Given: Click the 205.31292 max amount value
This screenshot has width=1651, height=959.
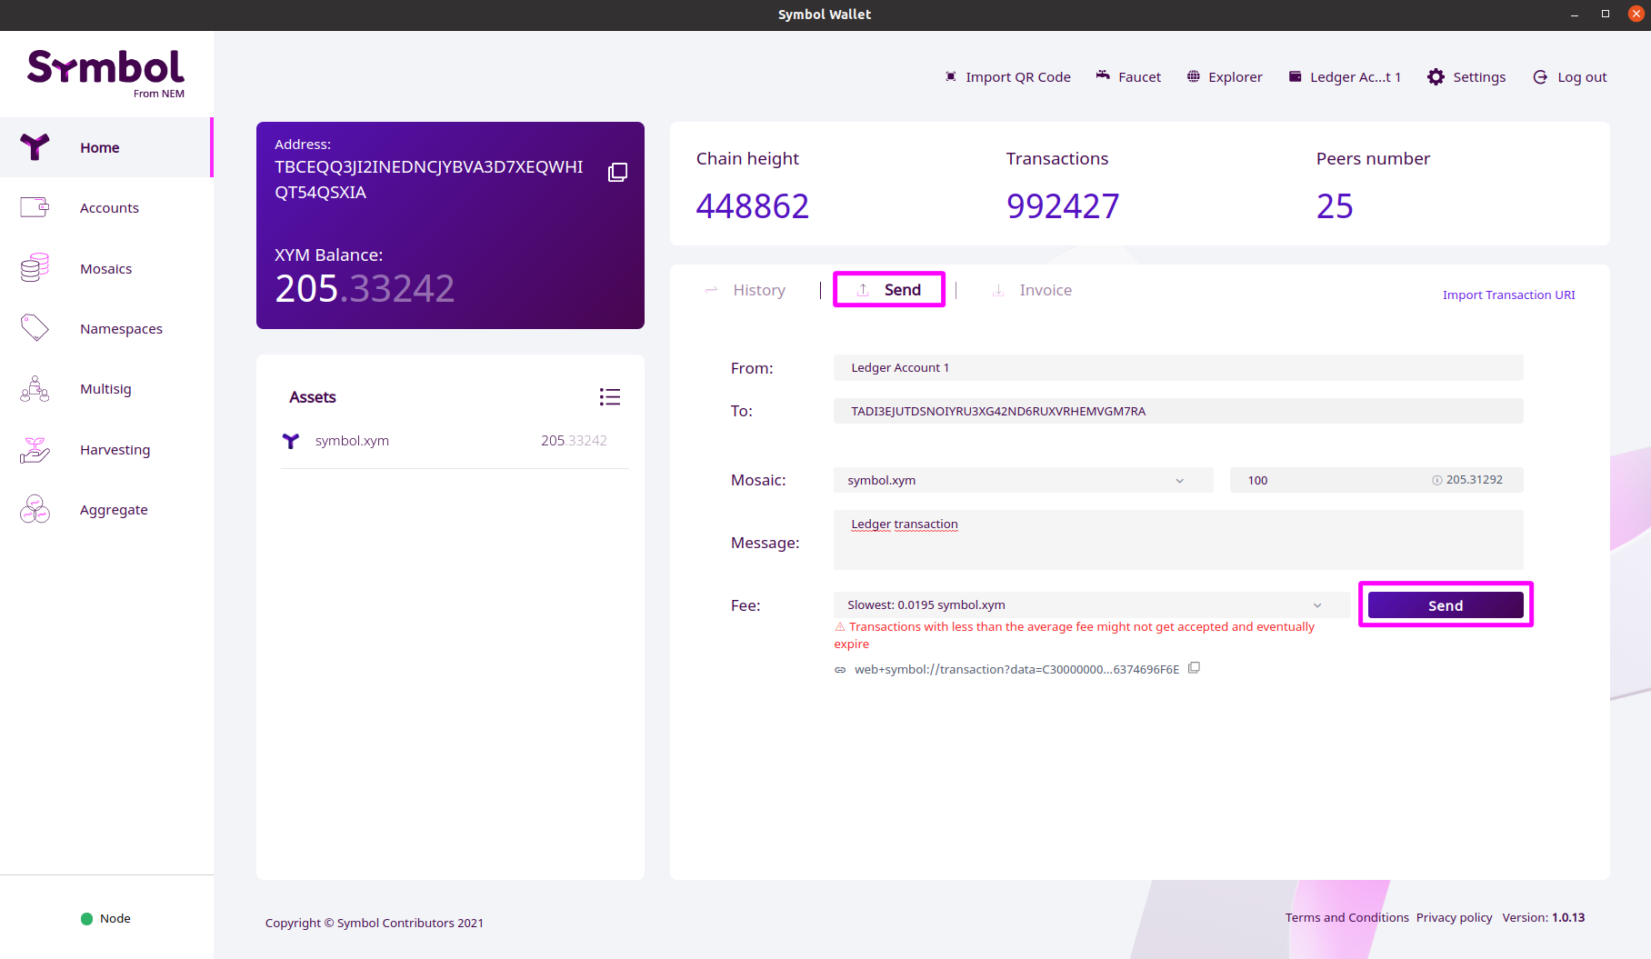Looking at the screenshot, I should coord(1474,480).
